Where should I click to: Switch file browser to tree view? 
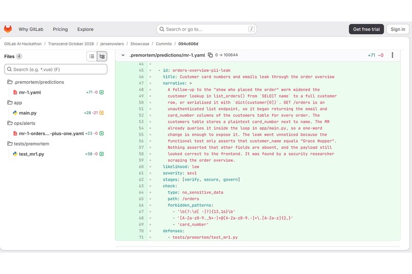[102, 56]
